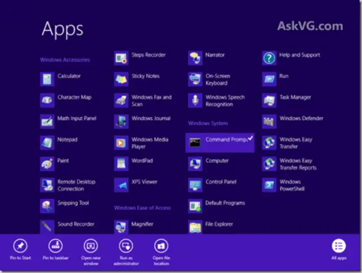The width and height of the screenshot is (362, 273).
Task: Click the Control Panel label
Action: (x=221, y=182)
